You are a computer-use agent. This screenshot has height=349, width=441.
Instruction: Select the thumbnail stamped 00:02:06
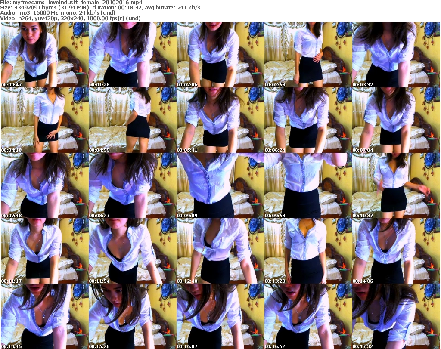(220, 55)
